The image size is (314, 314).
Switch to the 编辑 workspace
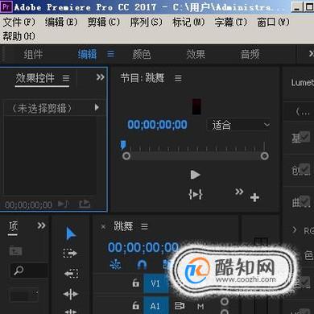click(87, 54)
